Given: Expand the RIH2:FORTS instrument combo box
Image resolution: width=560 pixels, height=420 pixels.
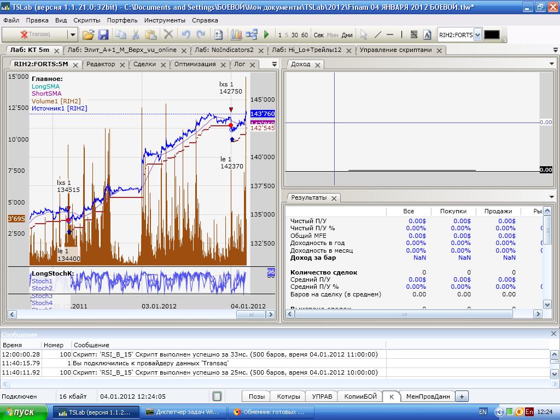Looking at the screenshot, I should 477,34.
